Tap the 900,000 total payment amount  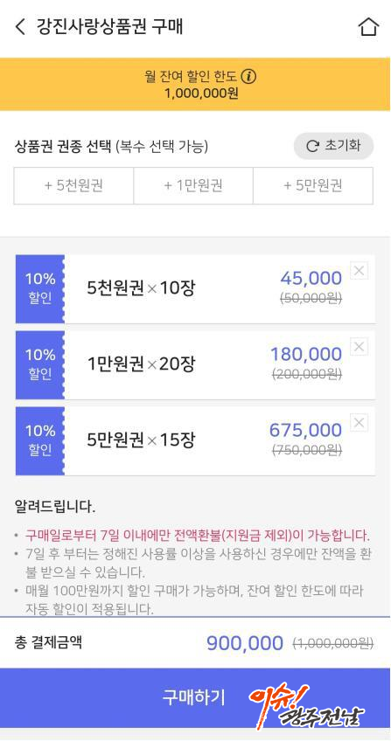point(245,643)
